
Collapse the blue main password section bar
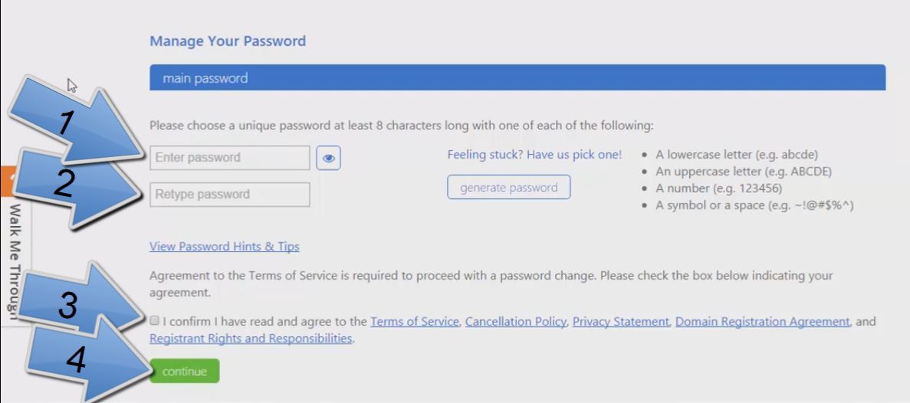[517, 77]
